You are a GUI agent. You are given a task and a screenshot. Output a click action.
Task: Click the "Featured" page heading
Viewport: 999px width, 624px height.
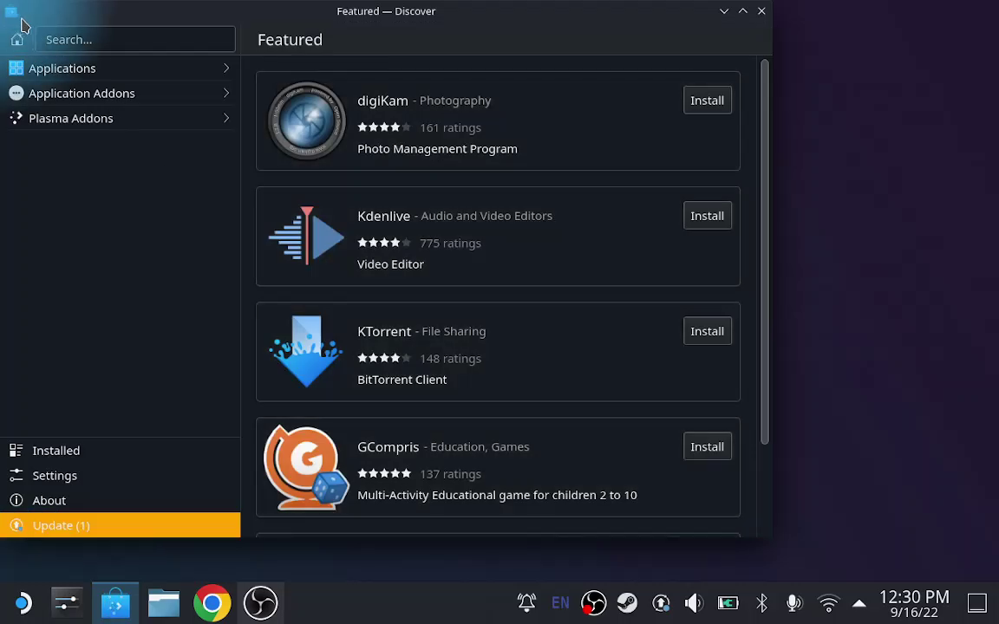[290, 40]
